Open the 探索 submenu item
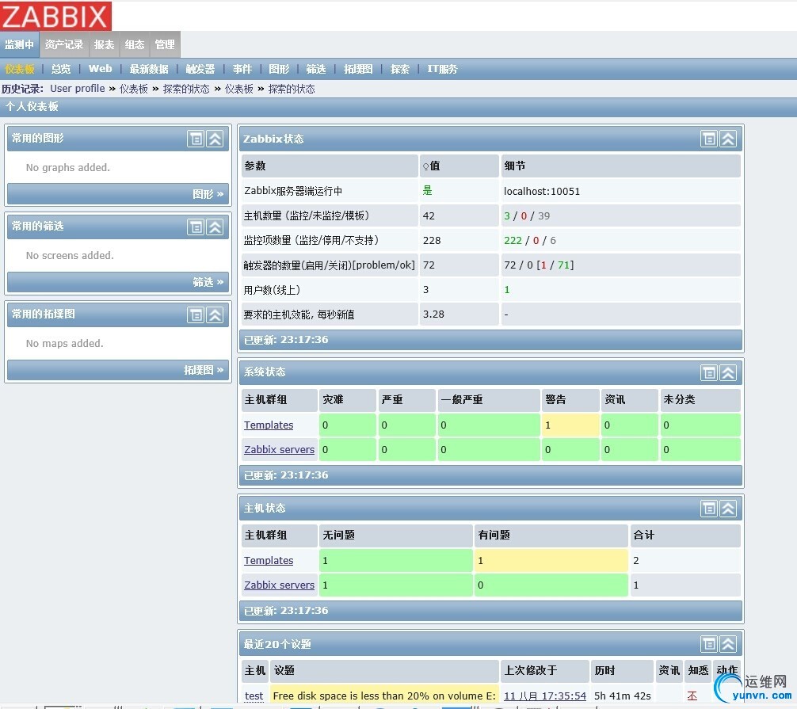Screen dimensions: 797x709 [x=400, y=69]
